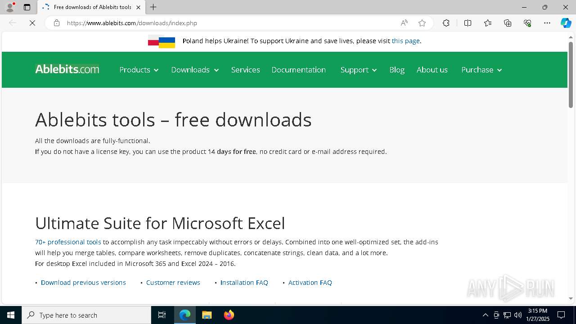Screen dimensions: 576x324
Task: Add this page to favorites star
Action: 422,23
